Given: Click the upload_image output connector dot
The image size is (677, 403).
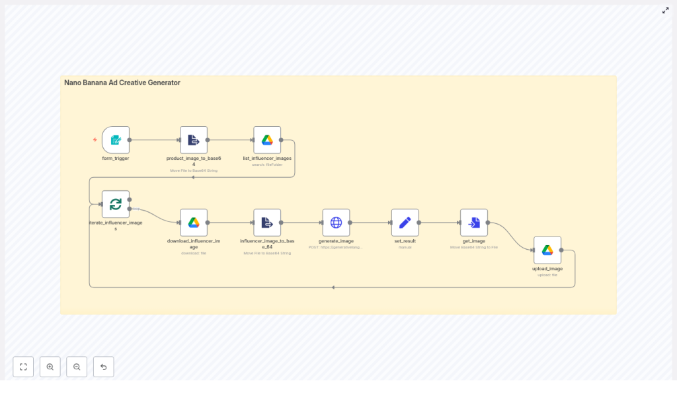Looking at the screenshot, I should coord(561,250).
